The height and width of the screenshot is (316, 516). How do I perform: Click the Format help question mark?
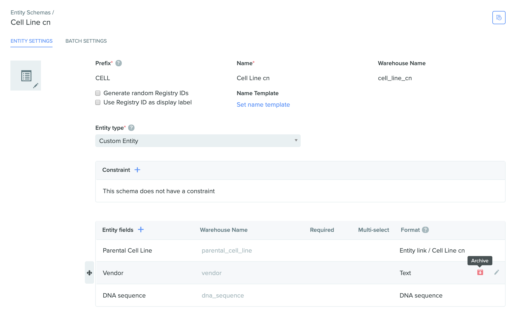(x=425, y=230)
